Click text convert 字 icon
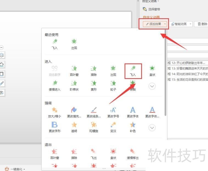 (x=2, y=93)
